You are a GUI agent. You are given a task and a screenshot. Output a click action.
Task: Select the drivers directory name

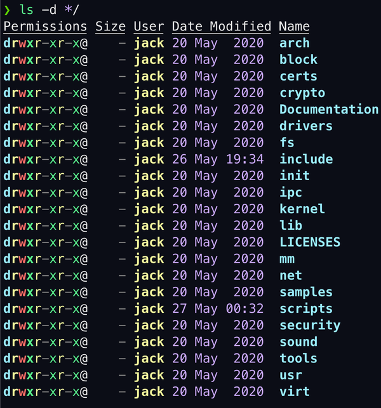[x=305, y=126]
